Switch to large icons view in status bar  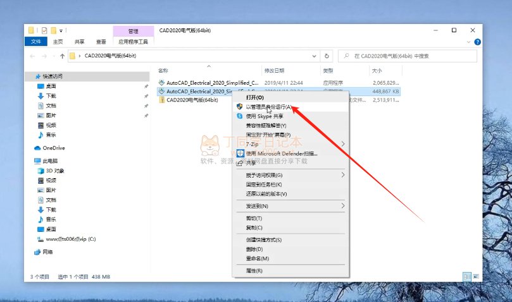(x=476, y=277)
